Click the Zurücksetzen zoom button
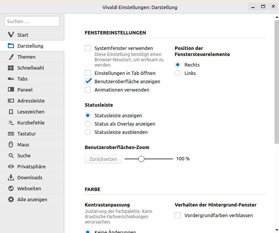This screenshot has width=279, height=233. click(x=103, y=159)
